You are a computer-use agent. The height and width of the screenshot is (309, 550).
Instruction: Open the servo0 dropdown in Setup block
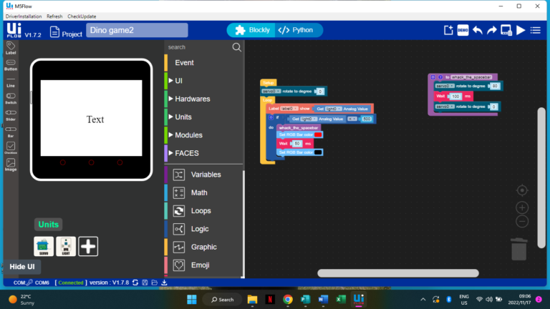tap(271, 92)
